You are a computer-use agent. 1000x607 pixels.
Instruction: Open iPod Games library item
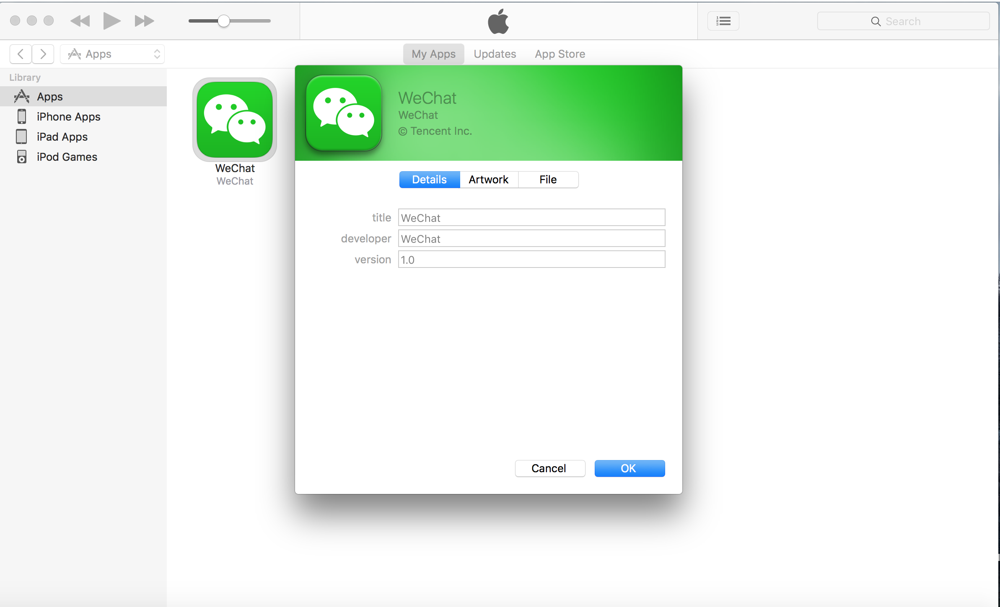coord(67,157)
